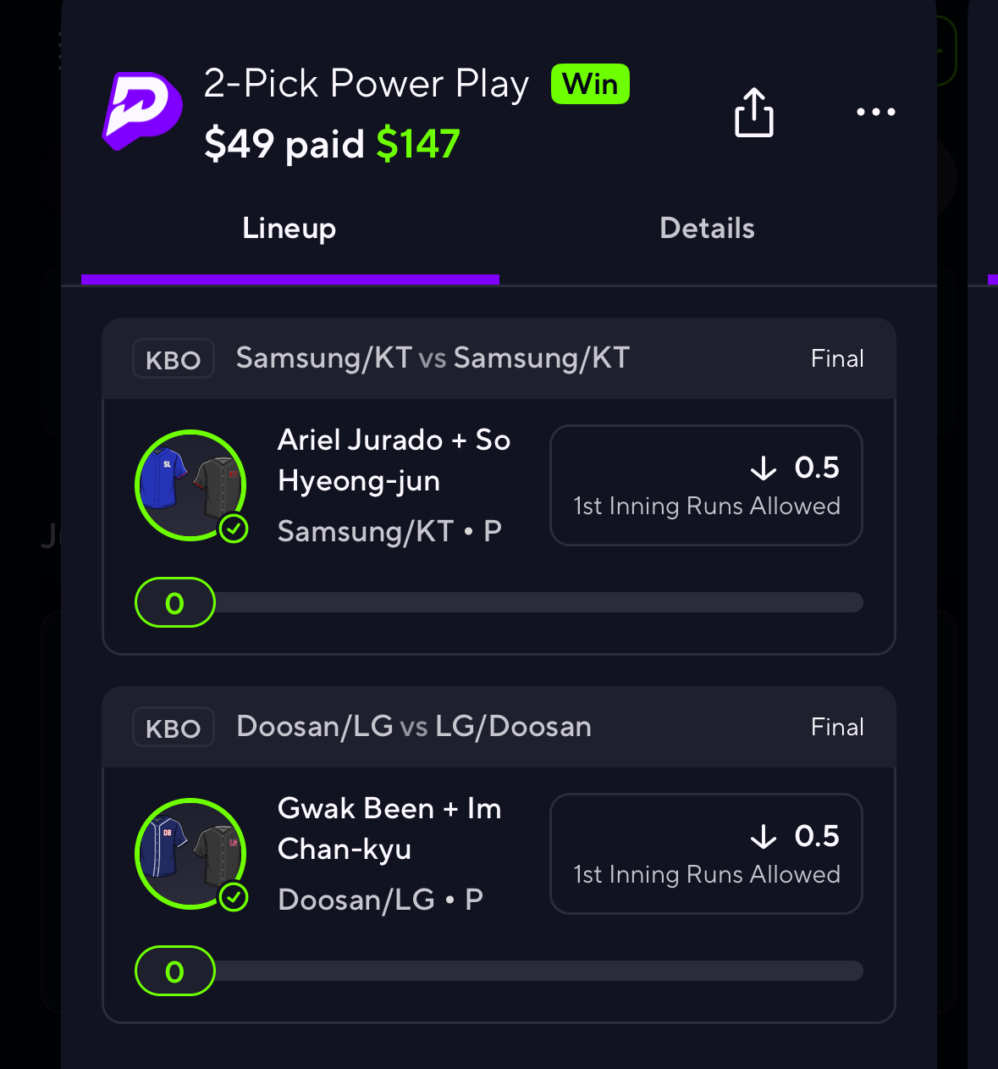Image resolution: width=998 pixels, height=1069 pixels.
Task: Switch to the Lineup tab
Action: tap(289, 229)
